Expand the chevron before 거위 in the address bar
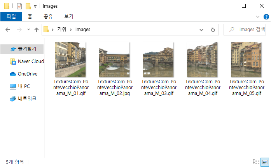This screenshot has height=167, width=271. point(52,30)
